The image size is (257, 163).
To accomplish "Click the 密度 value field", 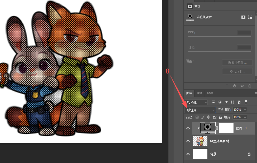I will click(244, 33).
